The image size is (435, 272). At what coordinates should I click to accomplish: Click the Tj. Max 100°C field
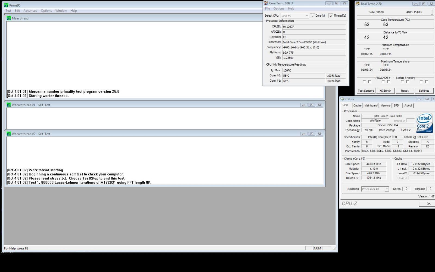coord(314,70)
